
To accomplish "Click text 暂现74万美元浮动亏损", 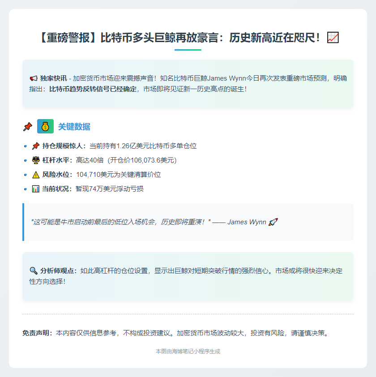I will [x=110, y=189].
